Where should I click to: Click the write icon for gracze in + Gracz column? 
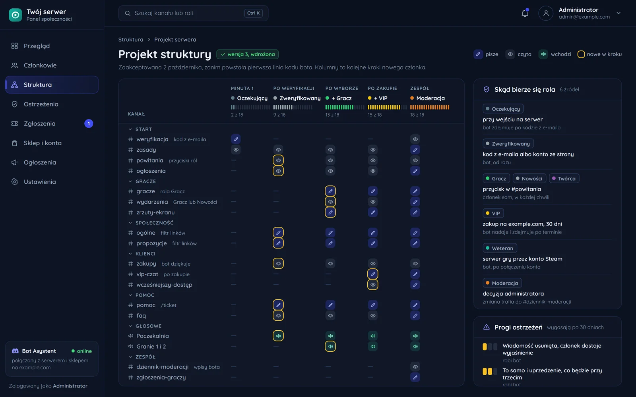[330, 191]
